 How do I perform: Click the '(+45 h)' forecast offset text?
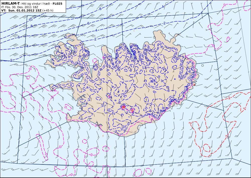pyautogui.click(x=48, y=11)
